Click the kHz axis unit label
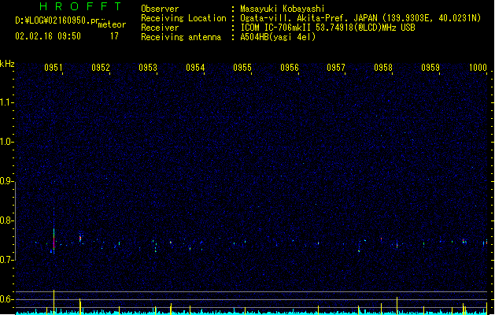 point(7,64)
